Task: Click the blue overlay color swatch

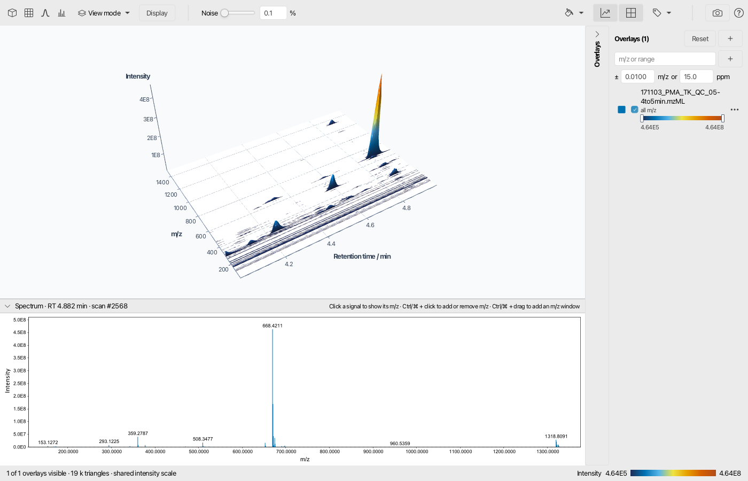Action: [x=621, y=110]
